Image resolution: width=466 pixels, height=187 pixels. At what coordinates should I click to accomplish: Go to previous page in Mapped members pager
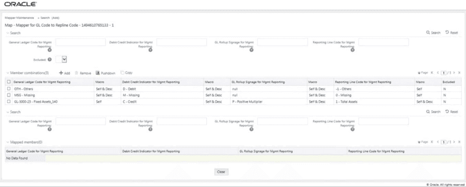pyautogui.click(x=438, y=142)
